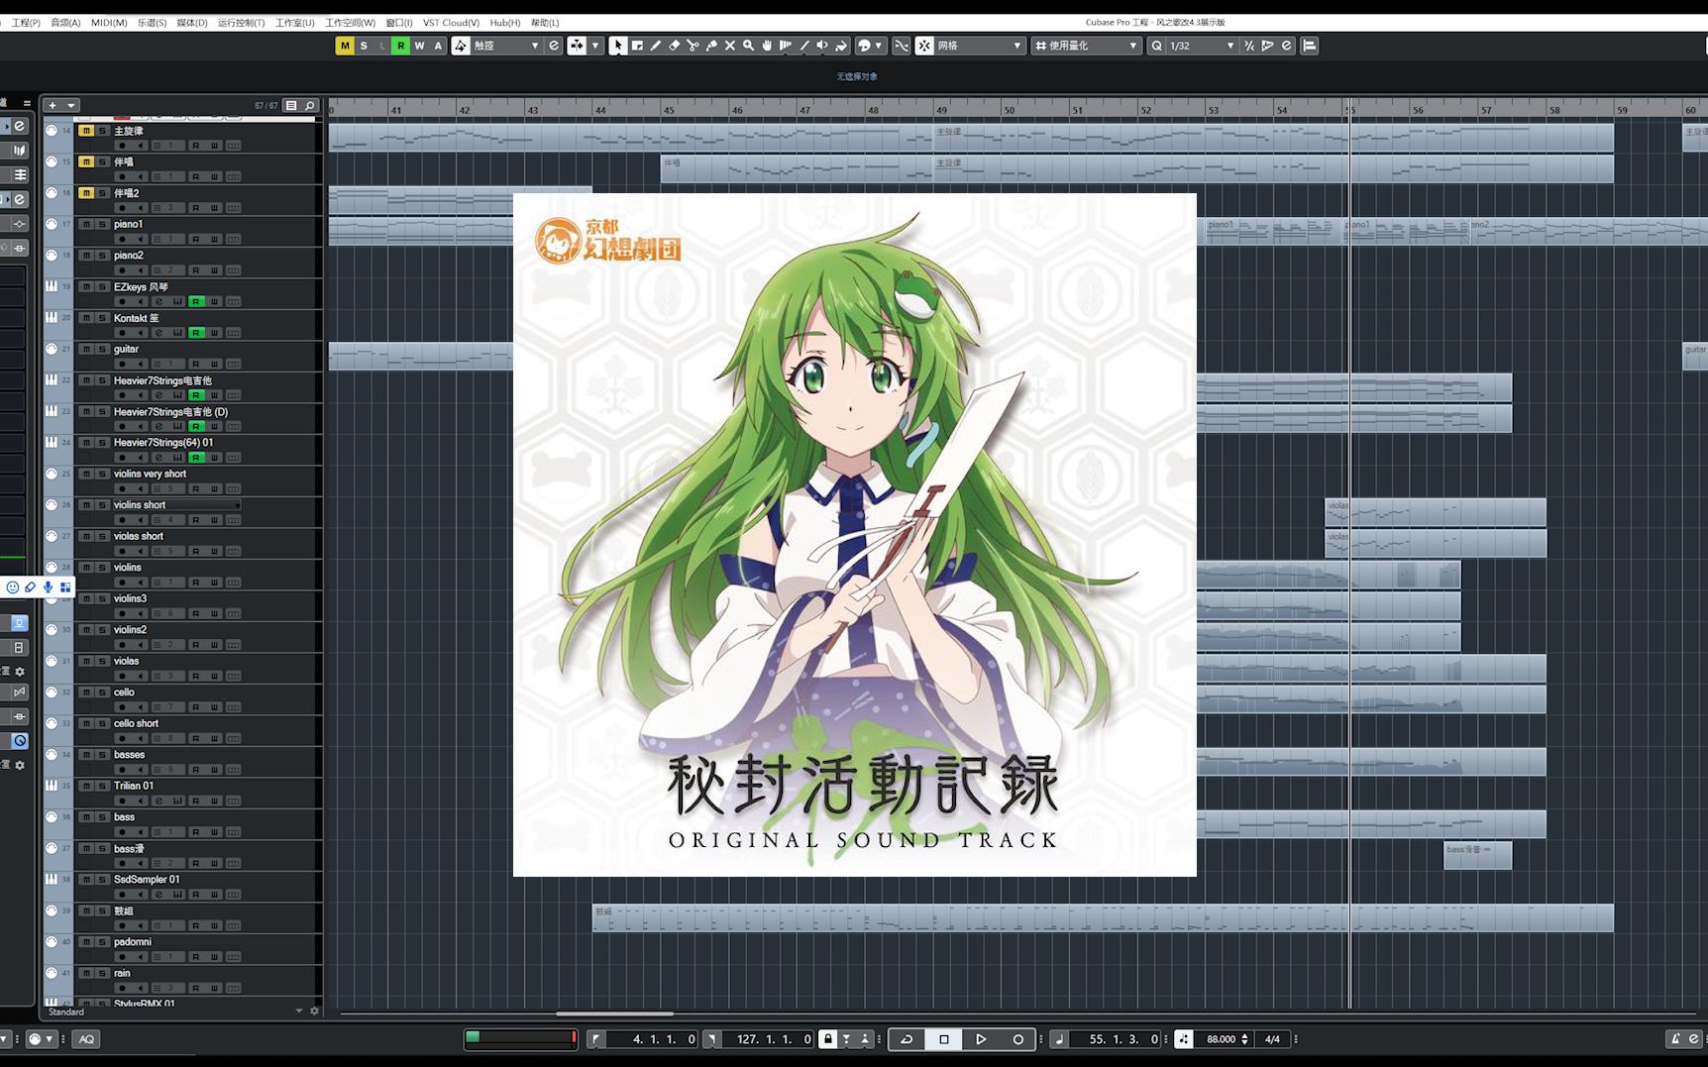Click the AQ adjust quantize button
This screenshot has width=1708, height=1067.
(86, 1039)
